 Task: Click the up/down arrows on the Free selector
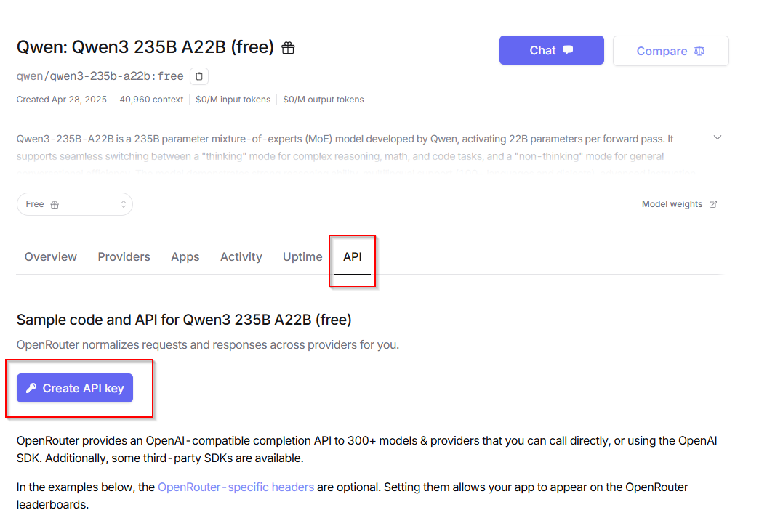point(122,204)
